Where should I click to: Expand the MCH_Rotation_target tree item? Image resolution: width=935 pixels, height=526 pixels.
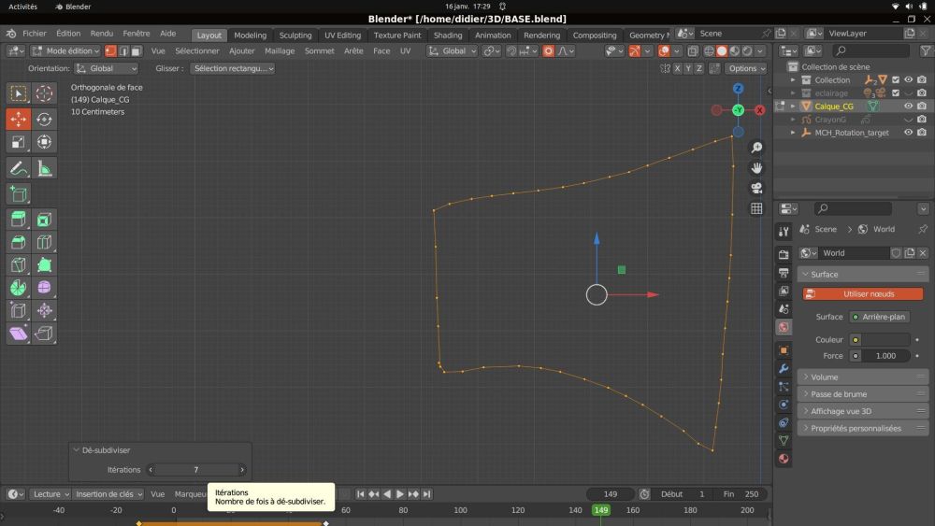(x=793, y=133)
